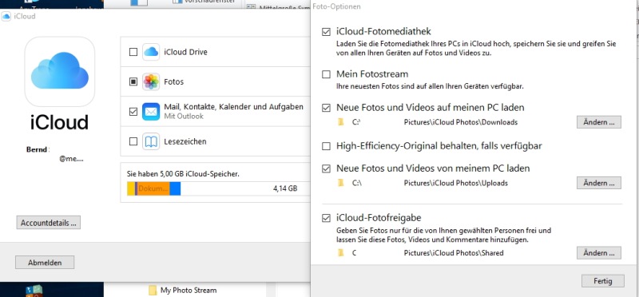Click the Fotos flower icon
Screen dimensions: 639x297
pos(151,82)
